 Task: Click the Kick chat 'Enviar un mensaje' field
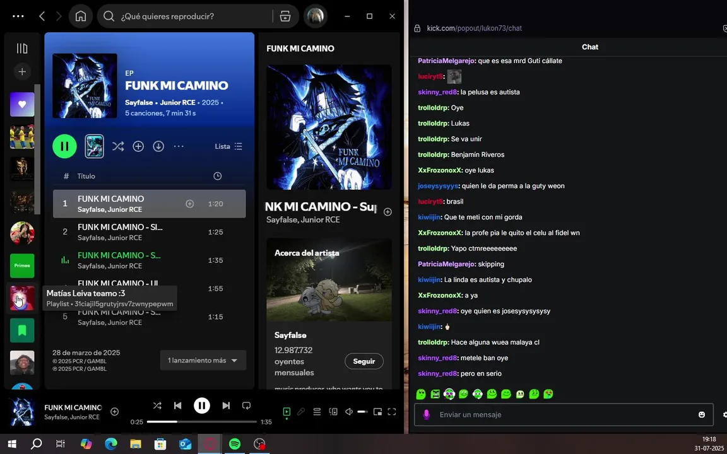(x=564, y=415)
